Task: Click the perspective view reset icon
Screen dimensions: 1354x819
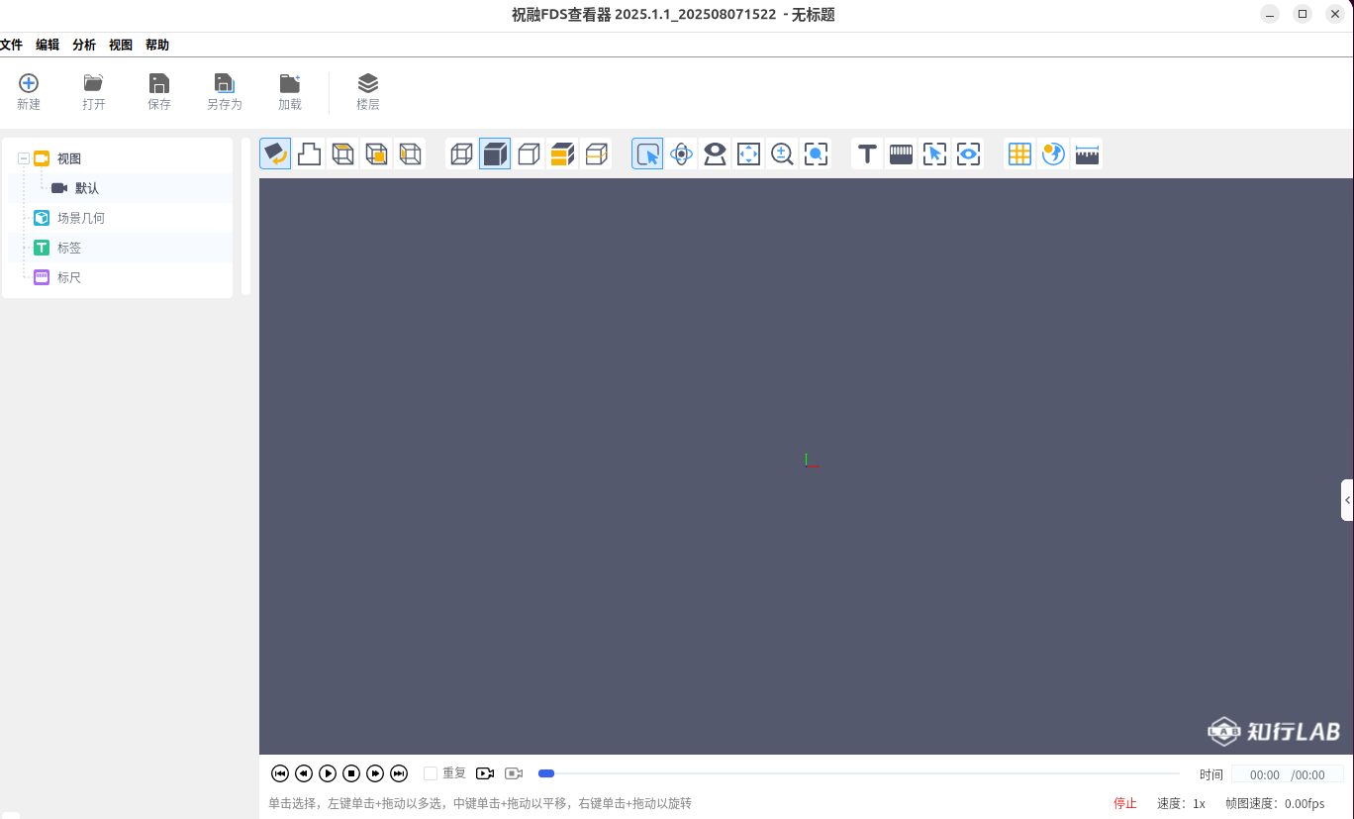Action: pos(275,154)
